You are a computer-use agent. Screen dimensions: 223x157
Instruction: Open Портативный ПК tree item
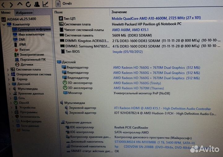coord(30,60)
